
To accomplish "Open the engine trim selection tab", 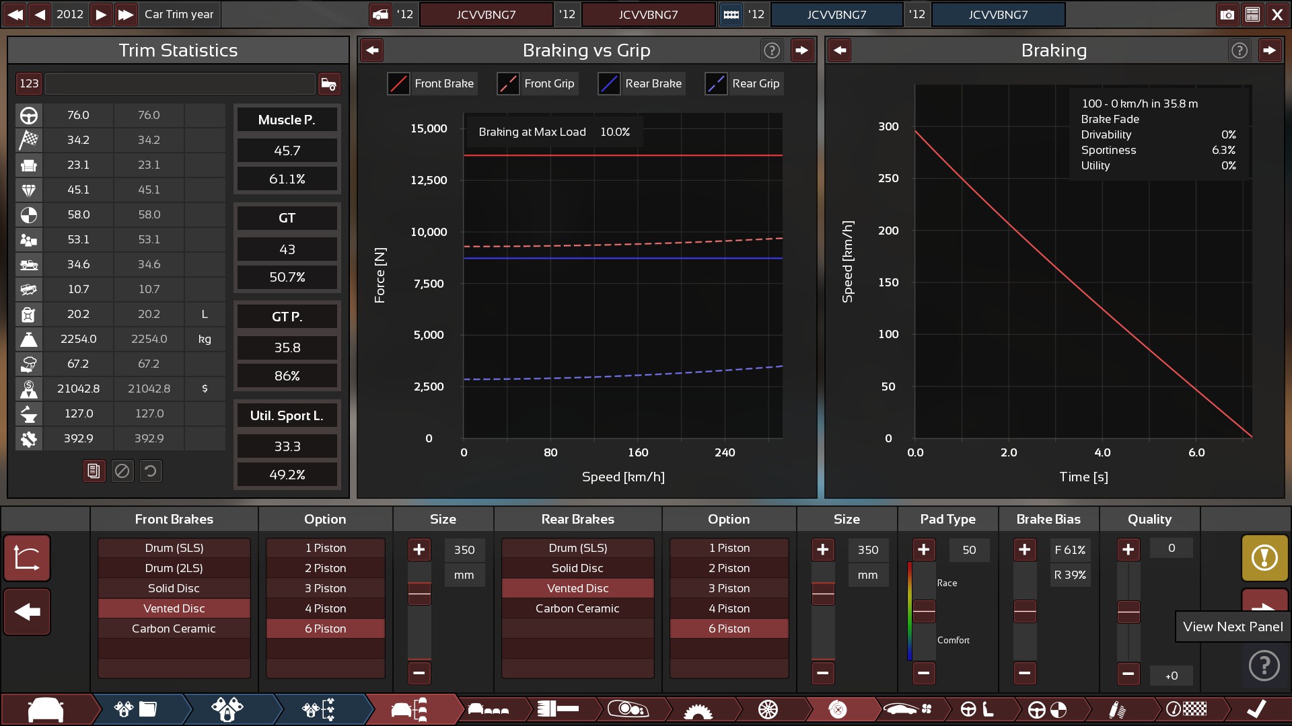I will click(x=318, y=710).
